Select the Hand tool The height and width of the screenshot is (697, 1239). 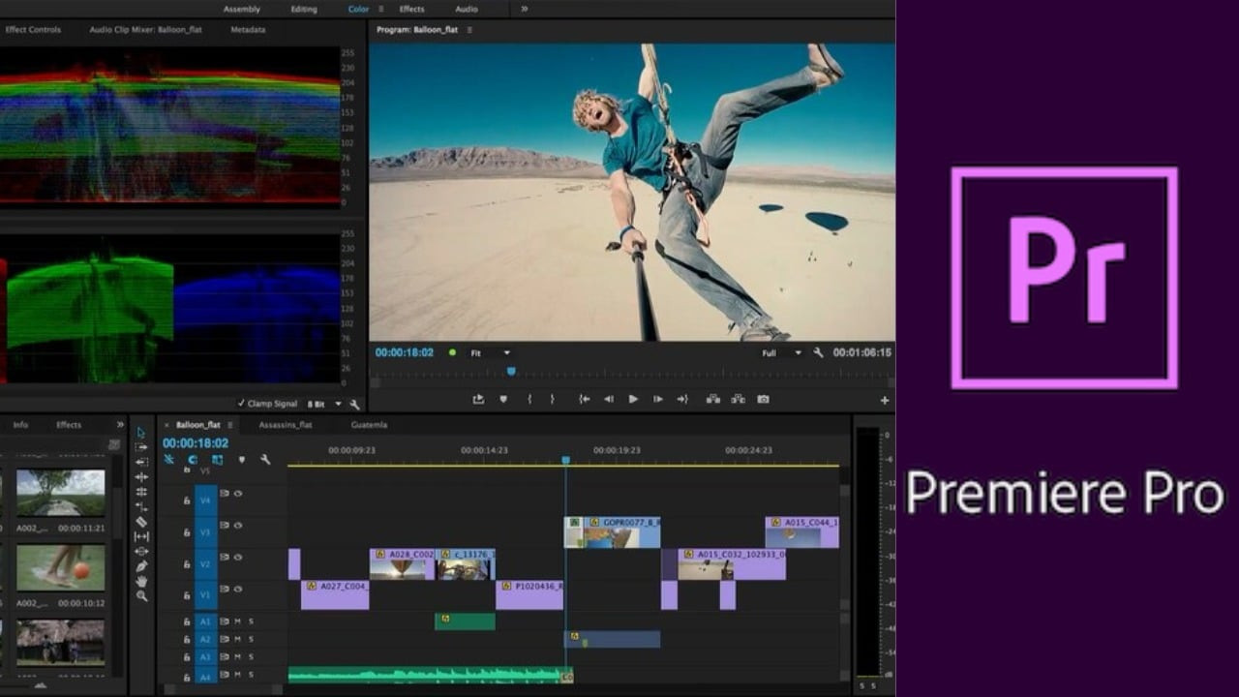click(141, 581)
